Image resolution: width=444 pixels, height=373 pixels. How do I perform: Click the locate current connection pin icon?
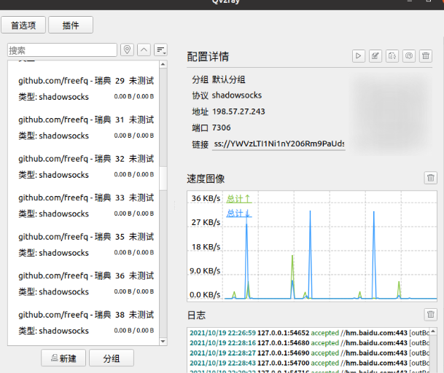click(x=128, y=50)
